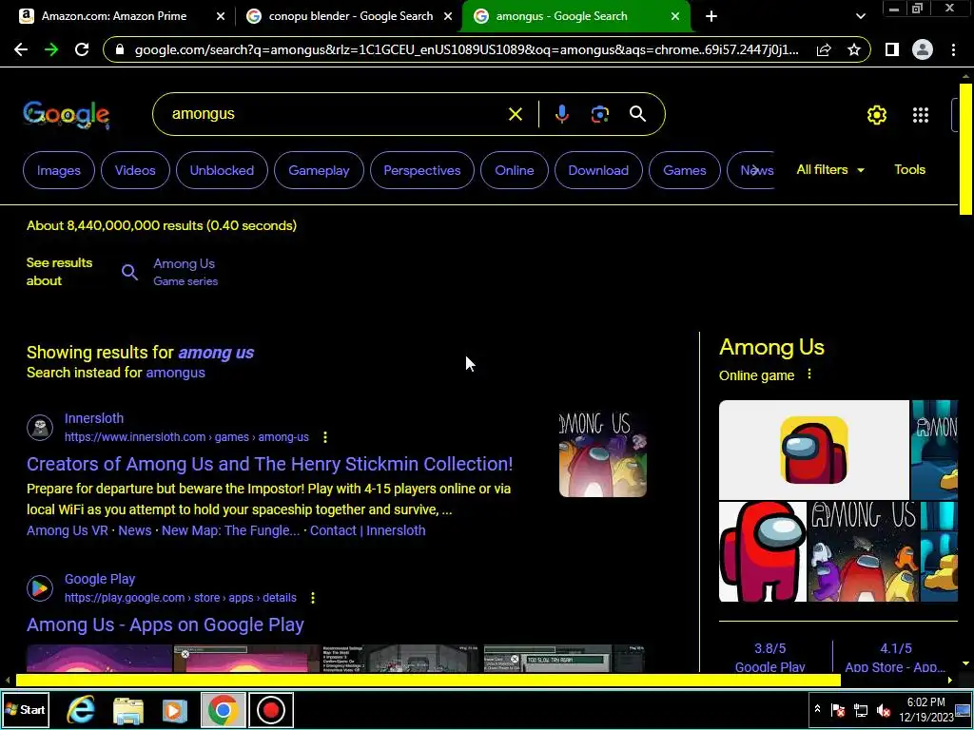Screen dimensions: 974x730
Task: Click the 4.1/5 App Store rating
Action: coord(895,658)
